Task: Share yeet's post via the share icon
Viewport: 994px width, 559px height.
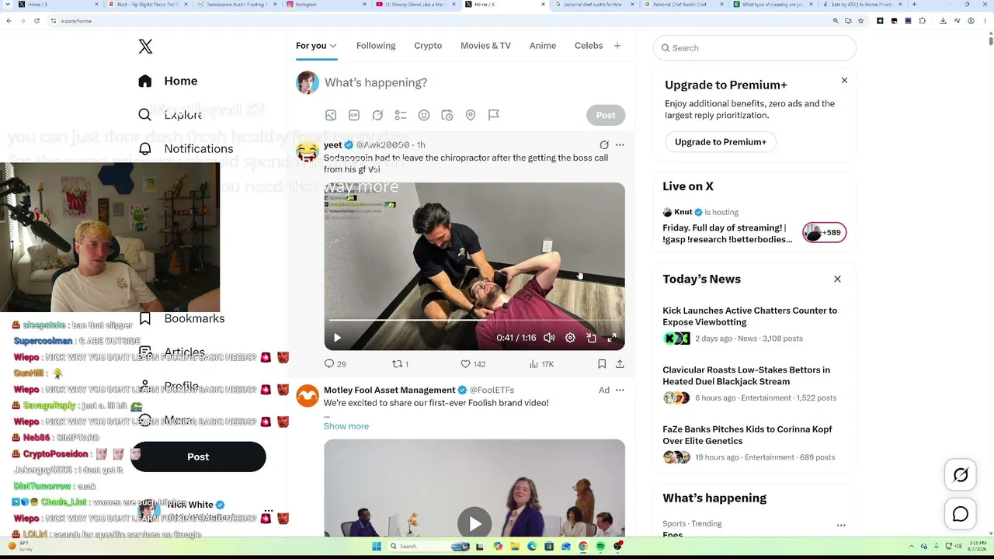Action: point(620,363)
